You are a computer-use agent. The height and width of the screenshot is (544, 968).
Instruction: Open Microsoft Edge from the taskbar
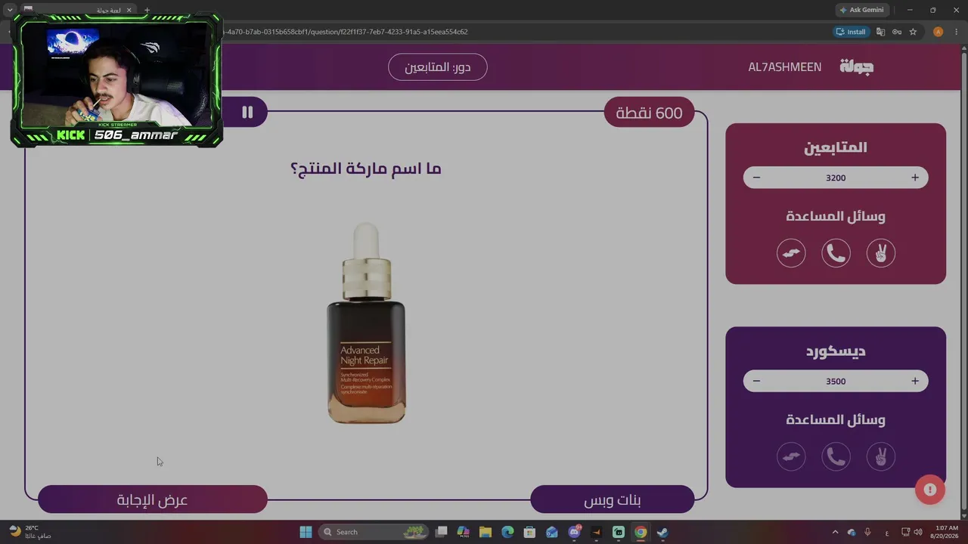tap(507, 532)
